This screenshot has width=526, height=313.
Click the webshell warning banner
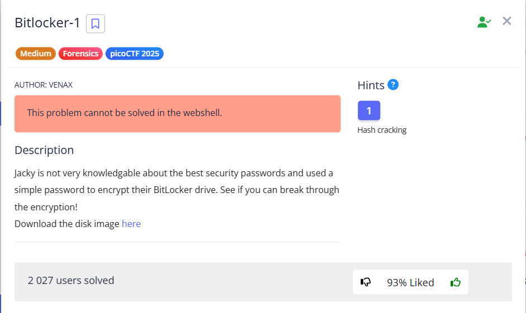pos(177,113)
